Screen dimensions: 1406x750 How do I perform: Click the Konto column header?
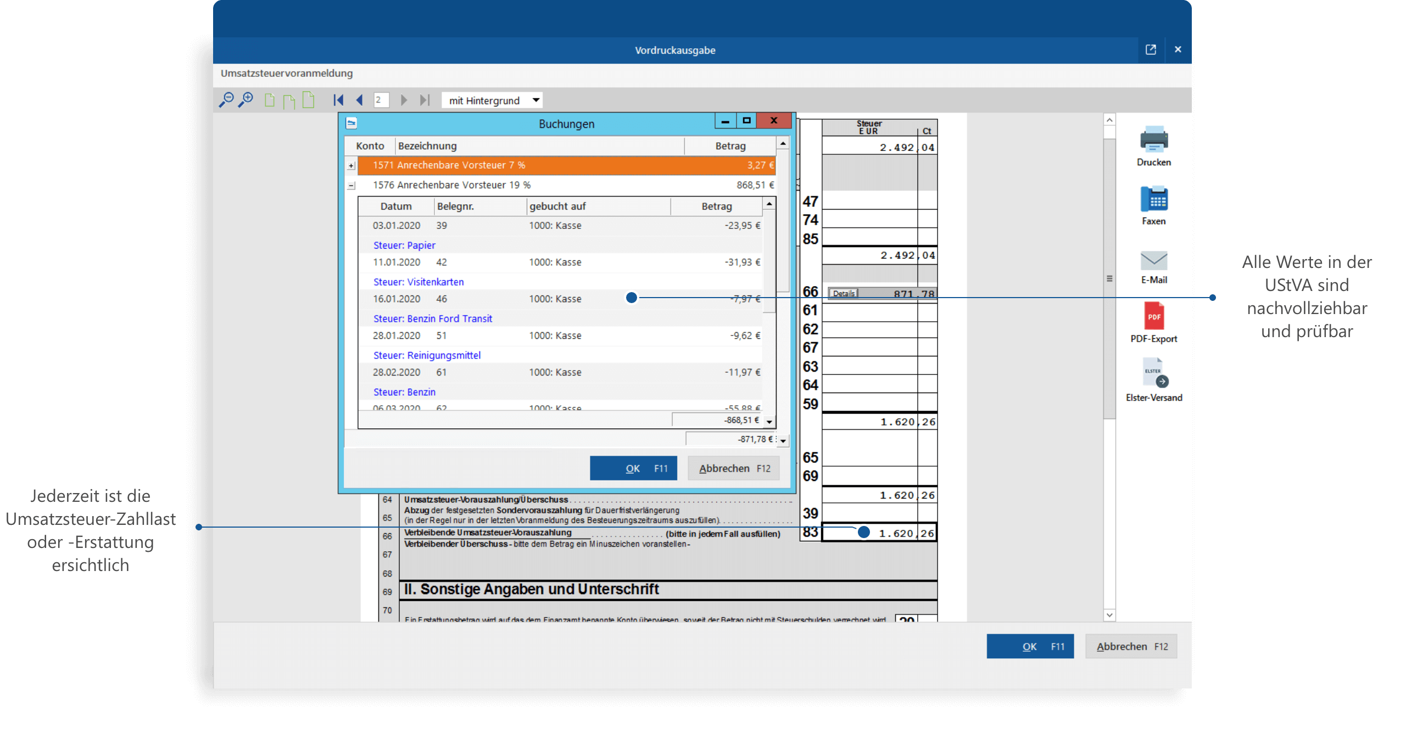click(370, 146)
